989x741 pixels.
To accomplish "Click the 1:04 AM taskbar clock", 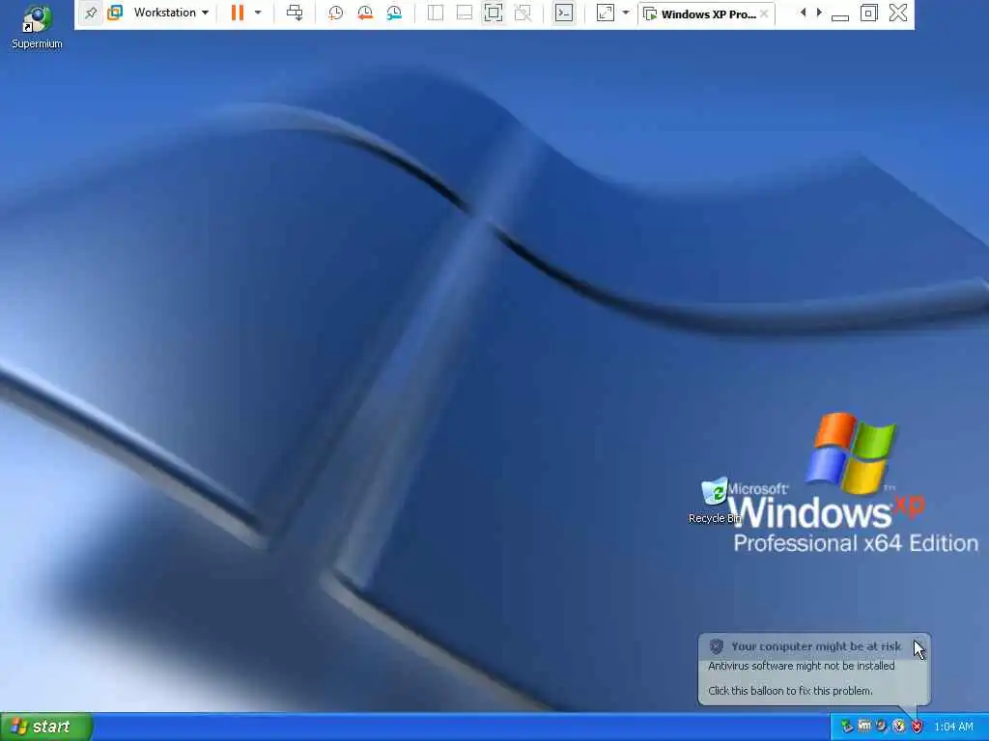I will coord(953,727).
